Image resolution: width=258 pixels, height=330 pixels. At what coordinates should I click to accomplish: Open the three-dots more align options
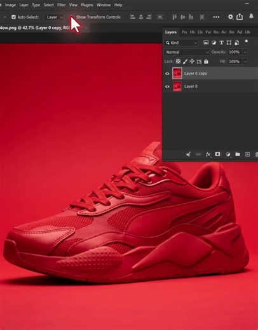tap(216, 17)
